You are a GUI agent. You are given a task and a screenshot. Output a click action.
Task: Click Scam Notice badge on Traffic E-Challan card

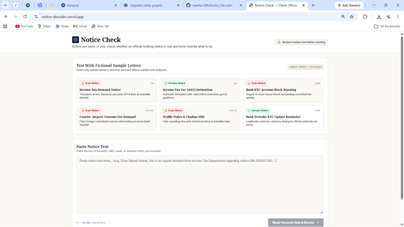[173, 111]
